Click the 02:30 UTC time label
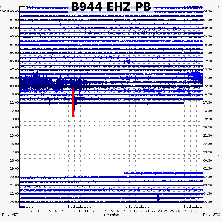Image resolution: width=222 pixels, height=222 pixels. 208,177
